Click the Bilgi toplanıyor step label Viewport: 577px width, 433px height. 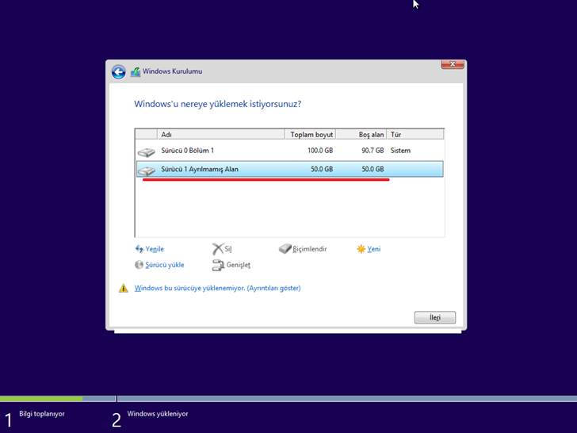tap(42, 414)
